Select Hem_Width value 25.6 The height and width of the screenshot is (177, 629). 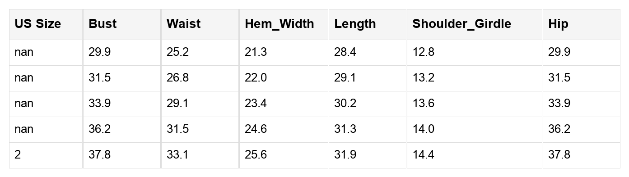pyautogui.click(x=284, y=155)
